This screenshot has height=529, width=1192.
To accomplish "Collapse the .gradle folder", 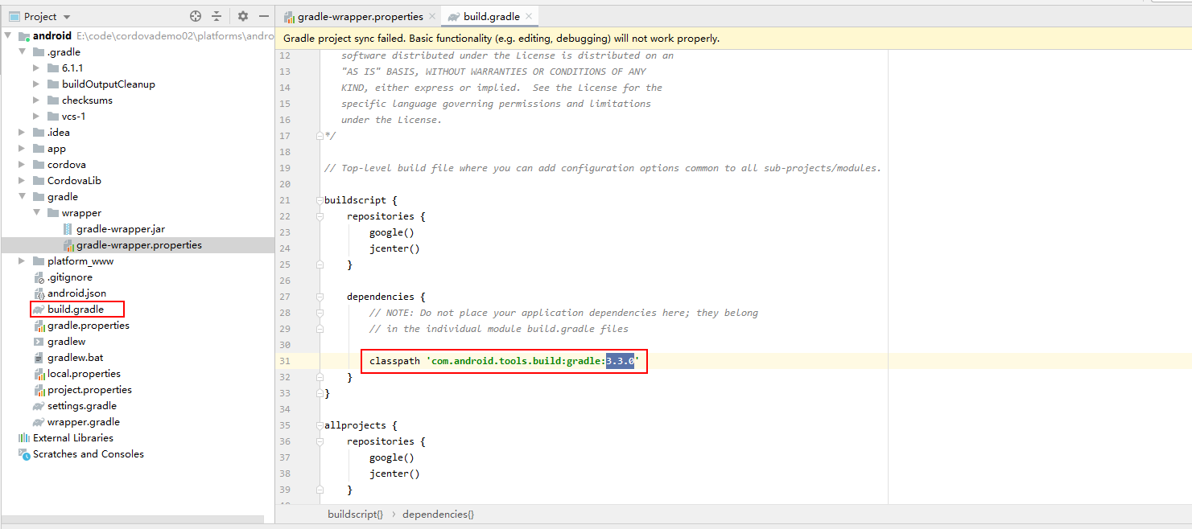I will pos(24,51).
